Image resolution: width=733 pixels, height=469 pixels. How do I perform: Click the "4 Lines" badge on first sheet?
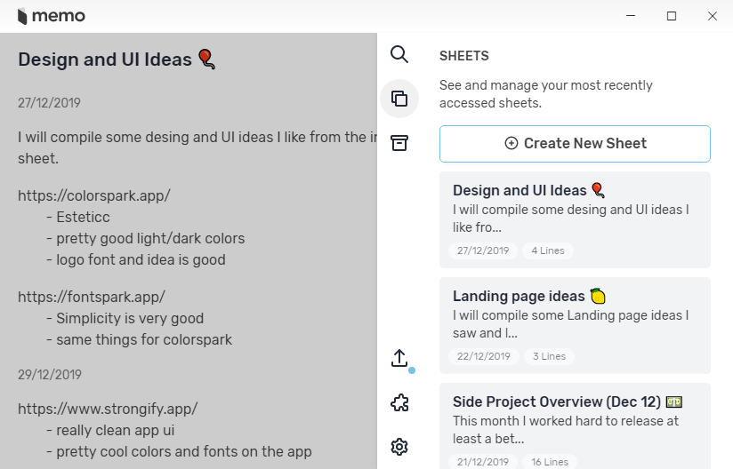click(x=548, y=250)
